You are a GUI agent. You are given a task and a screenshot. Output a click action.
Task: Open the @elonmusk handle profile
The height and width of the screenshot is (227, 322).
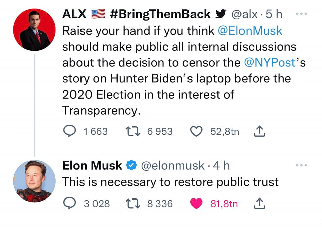coord(172,165)
